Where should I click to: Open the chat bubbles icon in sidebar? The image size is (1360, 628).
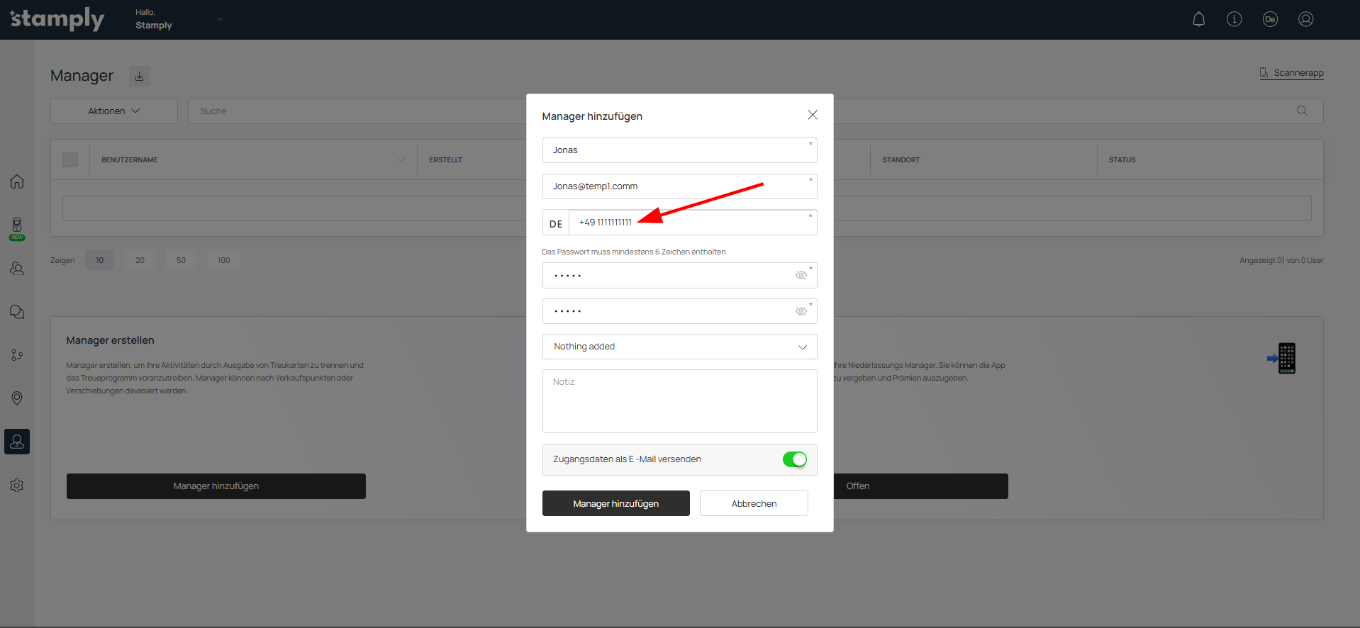click(17, 312)
